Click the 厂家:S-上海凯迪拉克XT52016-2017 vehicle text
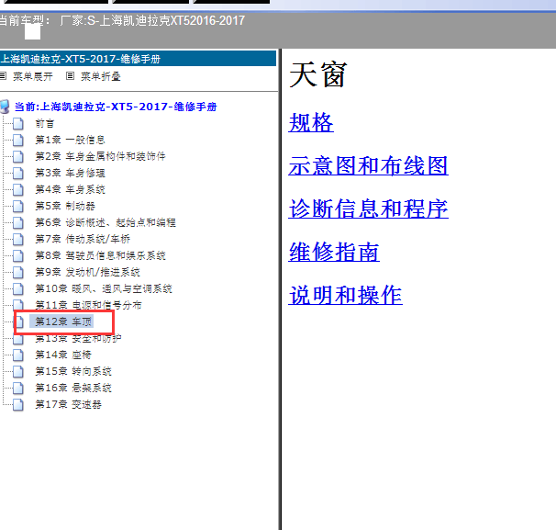556x530 pixels. coord(152,20)
